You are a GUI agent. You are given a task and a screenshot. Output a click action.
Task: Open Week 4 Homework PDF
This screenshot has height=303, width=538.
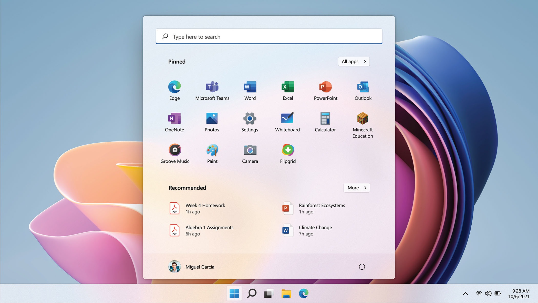click(x=205, y=208)
